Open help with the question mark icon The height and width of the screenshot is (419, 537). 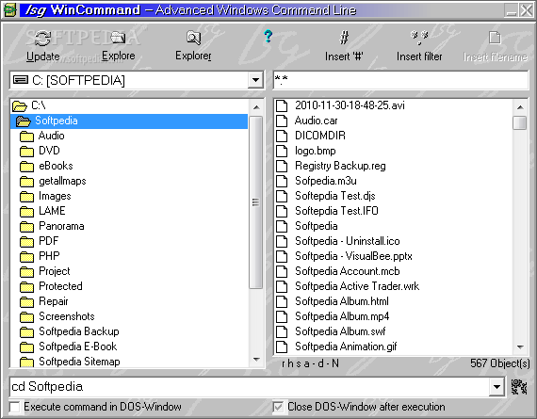[268, 36]
